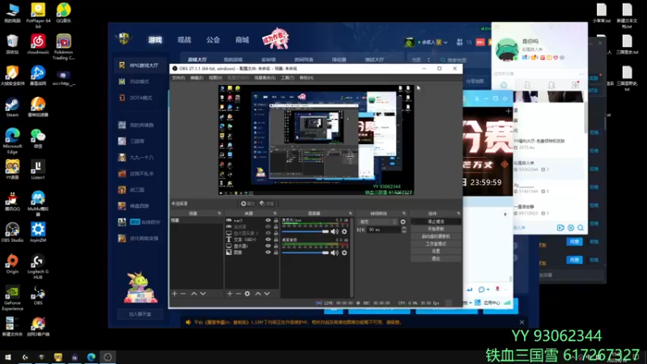Toggle lock on first source row
Viewport: 647px width, 364px height.
tap(276, 220)
